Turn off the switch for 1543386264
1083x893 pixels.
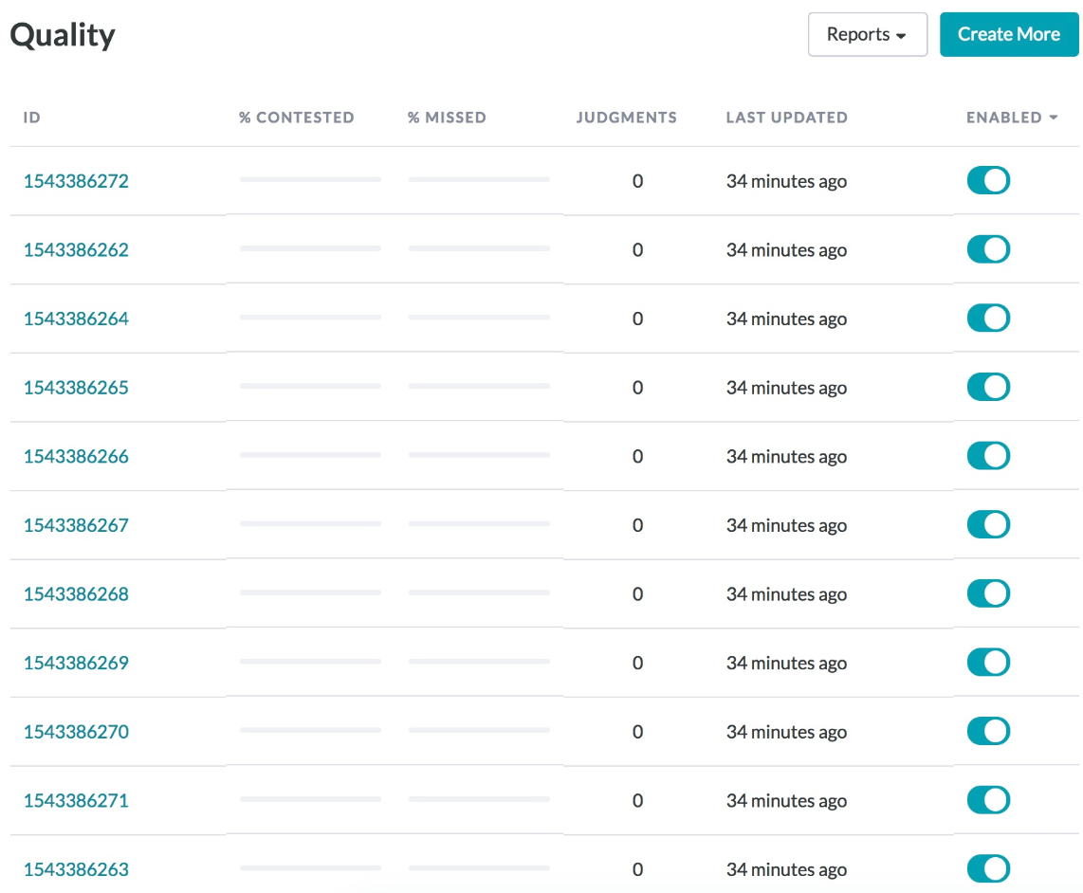point(988,318)
